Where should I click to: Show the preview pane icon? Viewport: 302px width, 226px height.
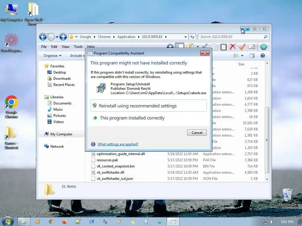(252, 56)
